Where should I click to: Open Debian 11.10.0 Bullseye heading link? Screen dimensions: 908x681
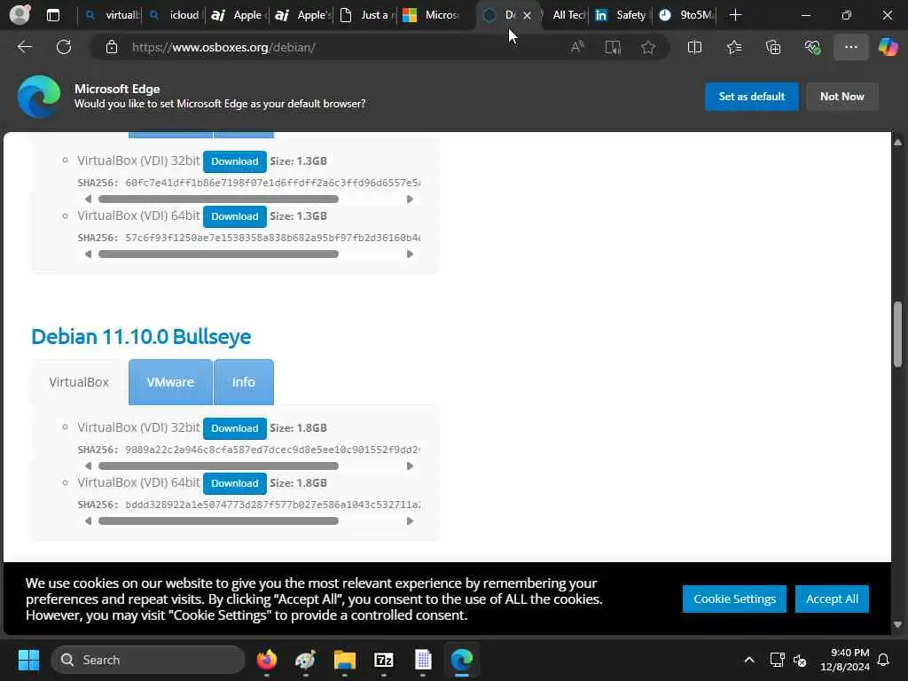click(141, 336)
